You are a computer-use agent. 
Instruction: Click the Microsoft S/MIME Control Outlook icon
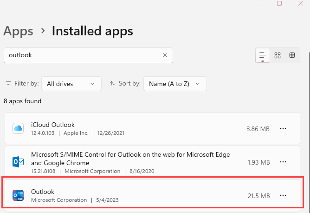point(18,162)
